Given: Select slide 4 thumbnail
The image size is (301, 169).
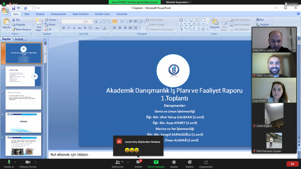Looking at the screenshot, I should tap(23, 123).
